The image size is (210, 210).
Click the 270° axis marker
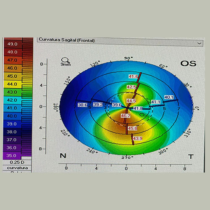click(127, 157)
